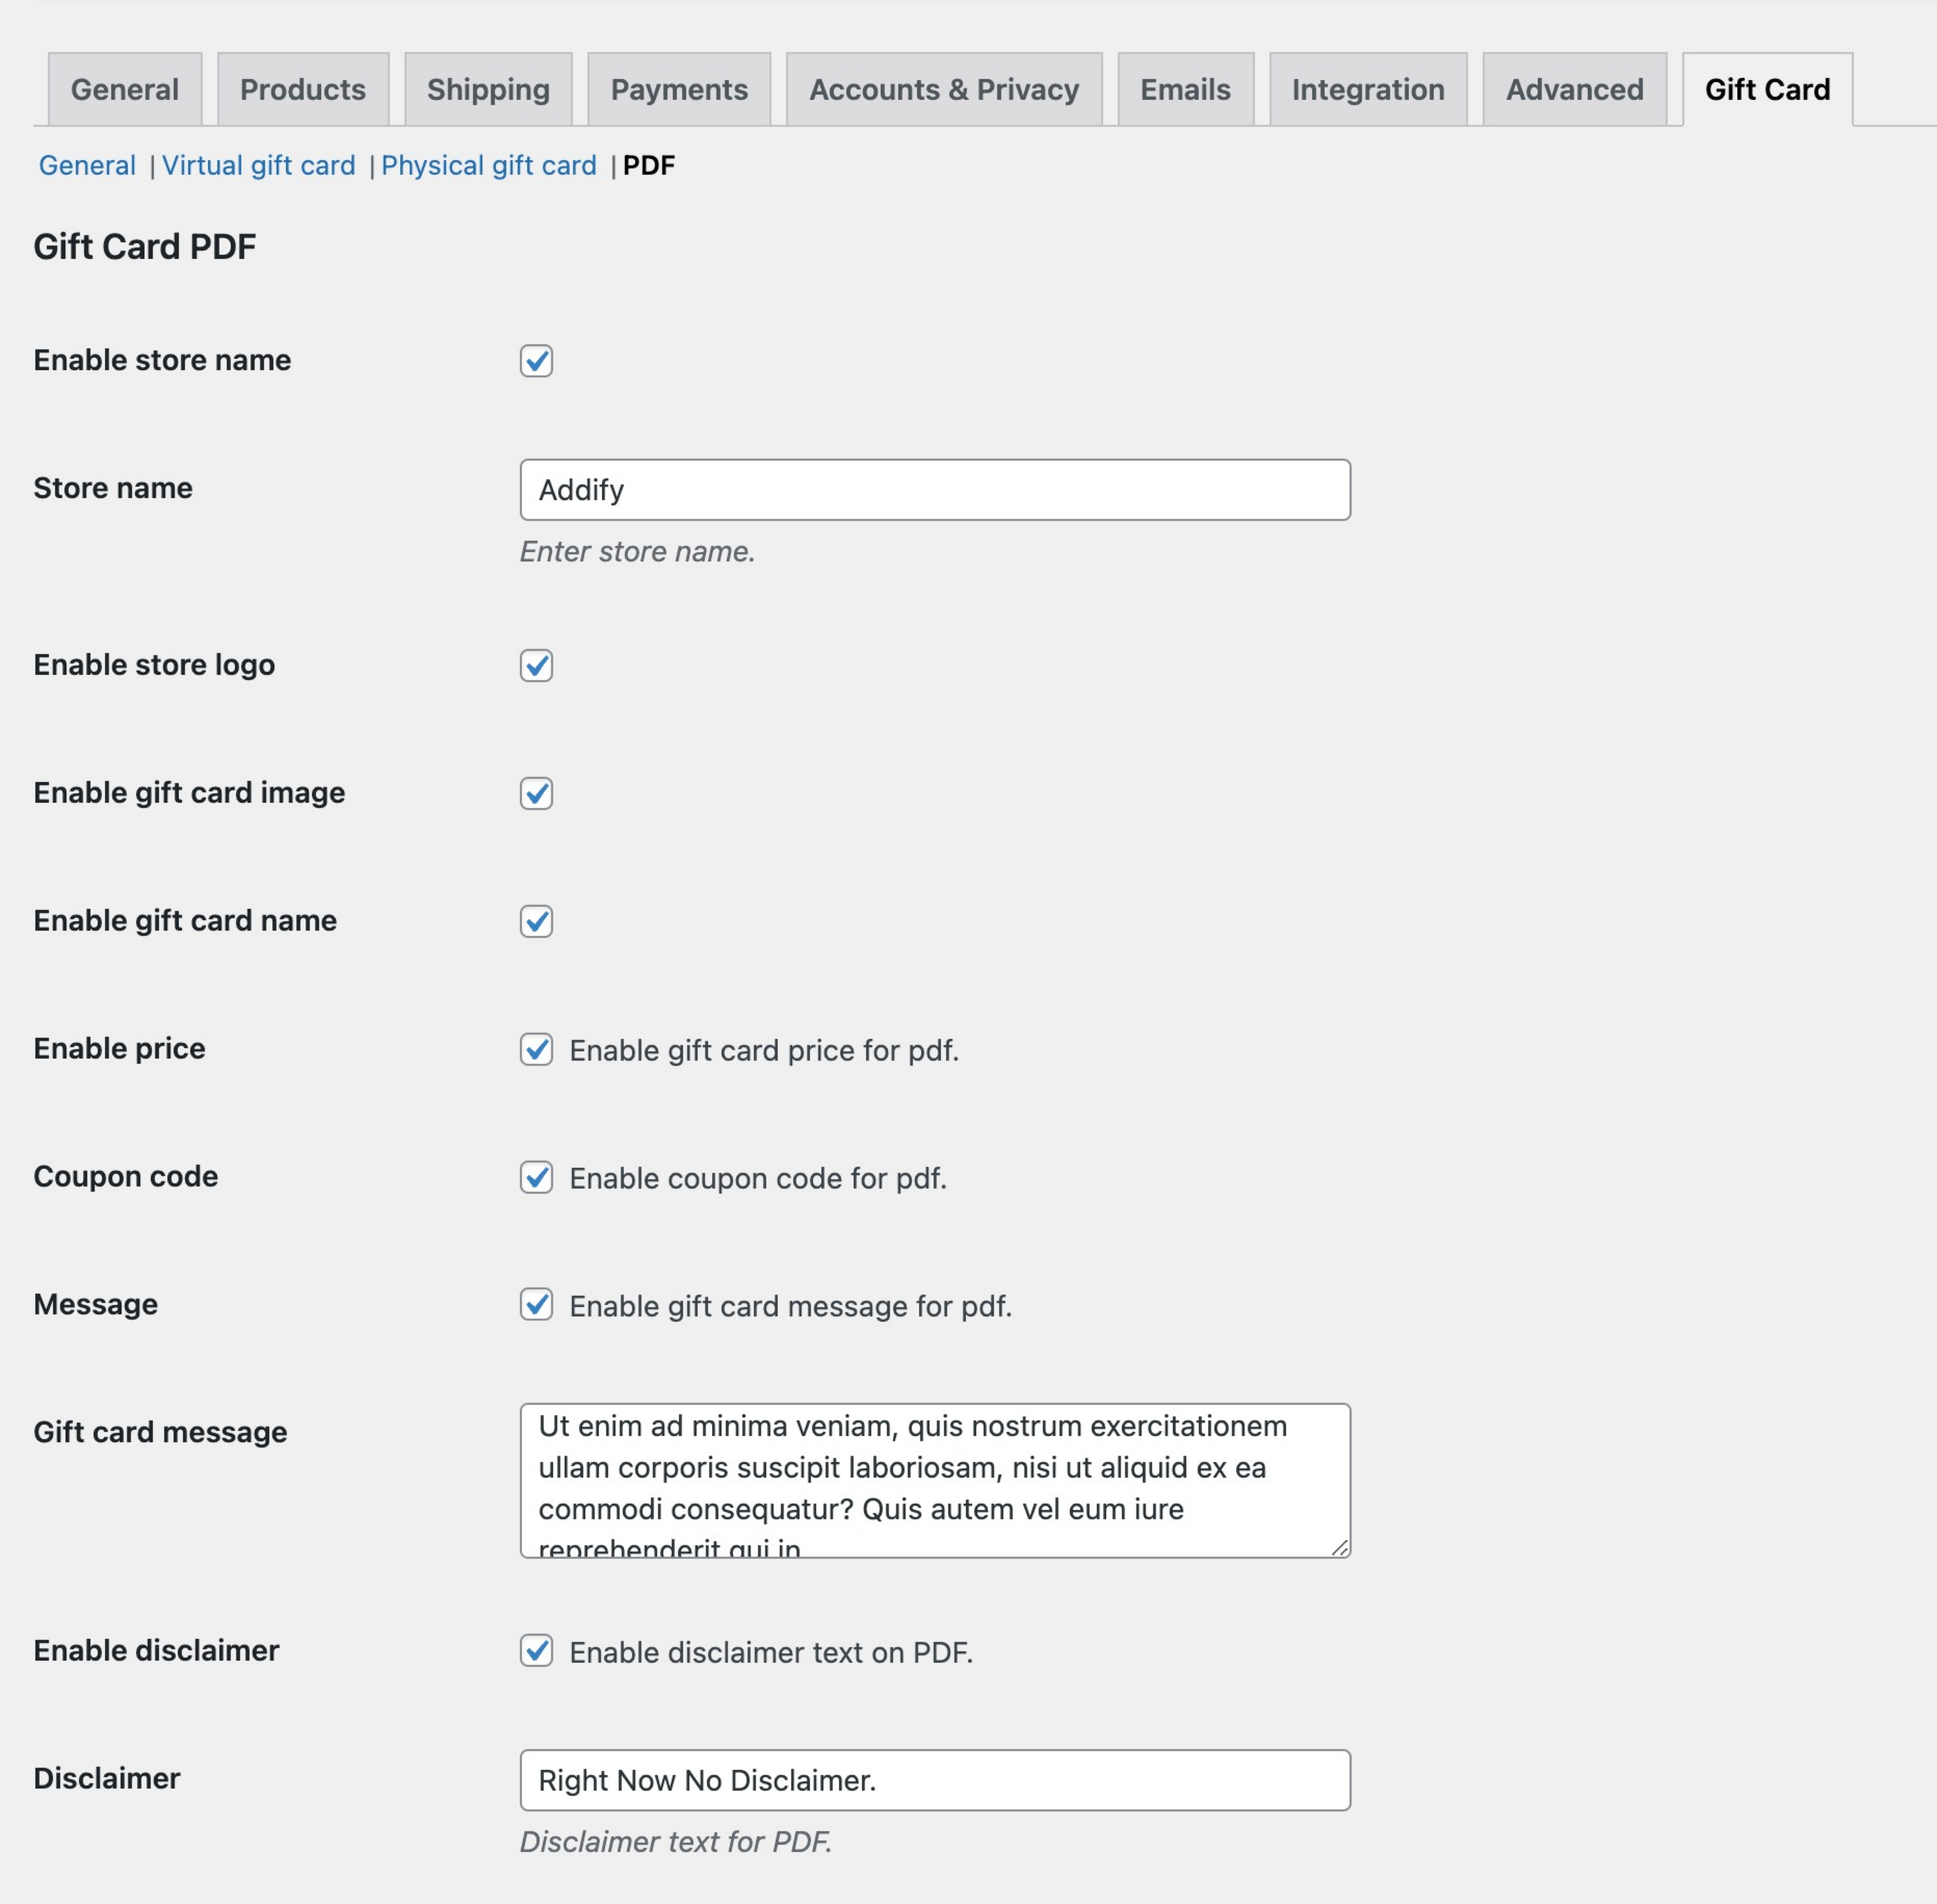Uncheck Enable gift card name
This screenshot has width=1937, height=1904.
pos(536,922)
